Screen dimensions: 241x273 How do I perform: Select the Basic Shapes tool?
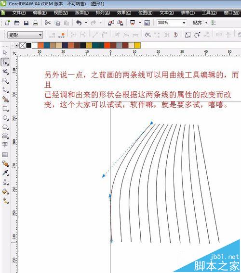pos(5,136)
